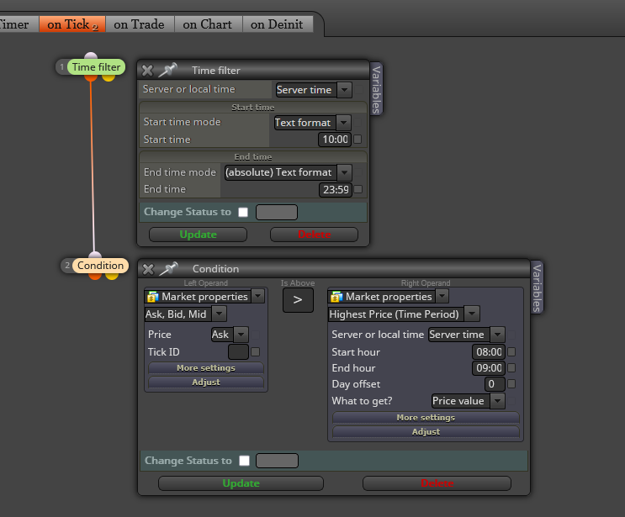Open Variables side tab of Condition panel
Screen dimensions: 625x517
point(537,288)
